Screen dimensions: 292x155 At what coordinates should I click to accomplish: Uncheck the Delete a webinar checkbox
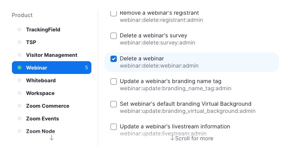point(114,59)
